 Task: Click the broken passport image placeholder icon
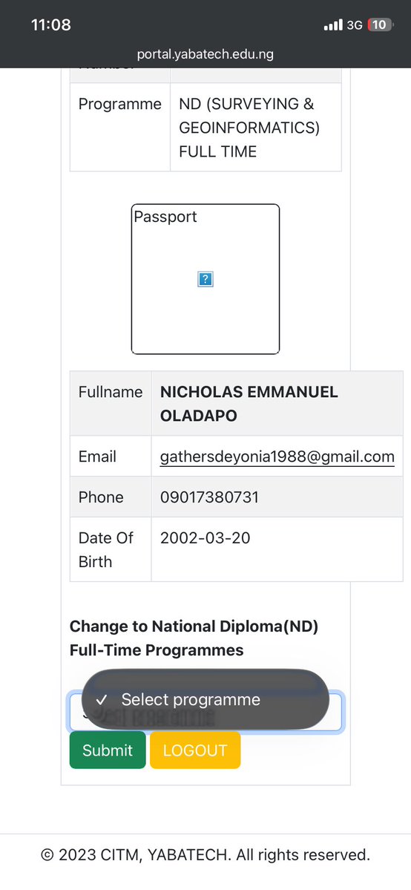pos(205,278)
